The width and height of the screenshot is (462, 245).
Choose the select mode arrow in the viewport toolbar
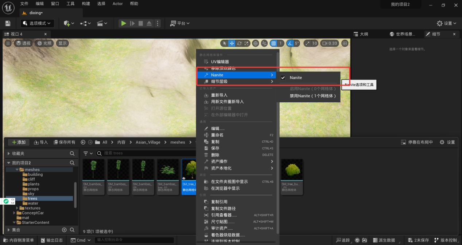(x=224, y=43)
